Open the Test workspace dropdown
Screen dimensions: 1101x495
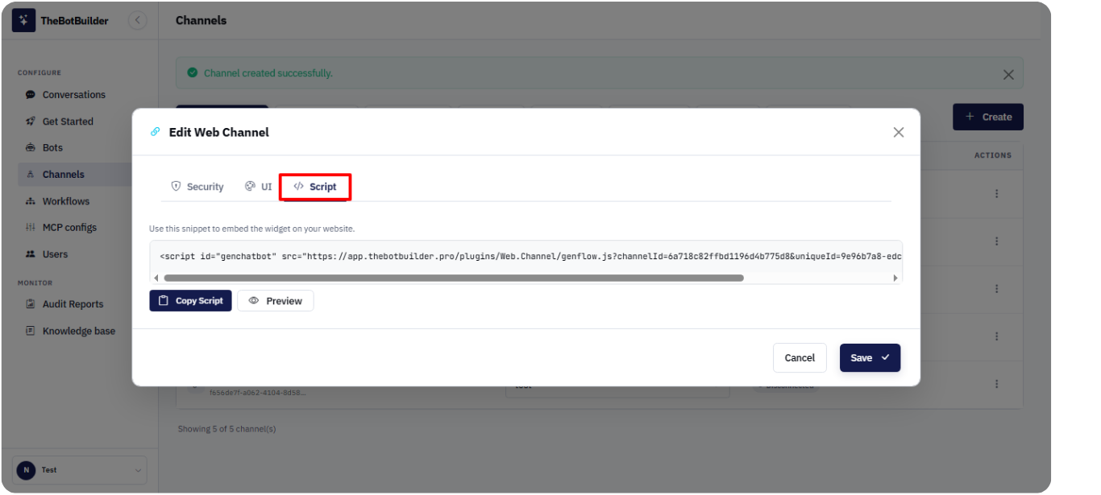click(80, 470)
